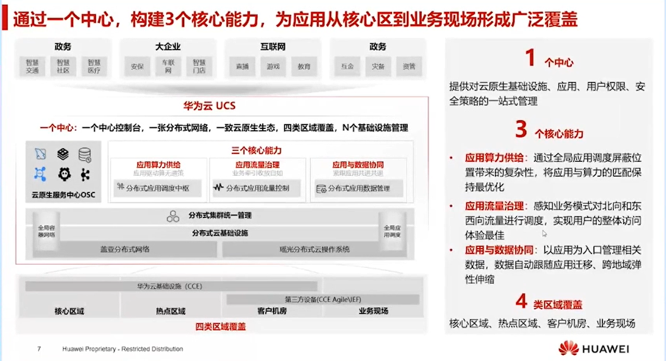The image size is (666, 361).
Task: Click the 全局容器网络 pillar
Action: pyautogui.click(x=46, y=231)
